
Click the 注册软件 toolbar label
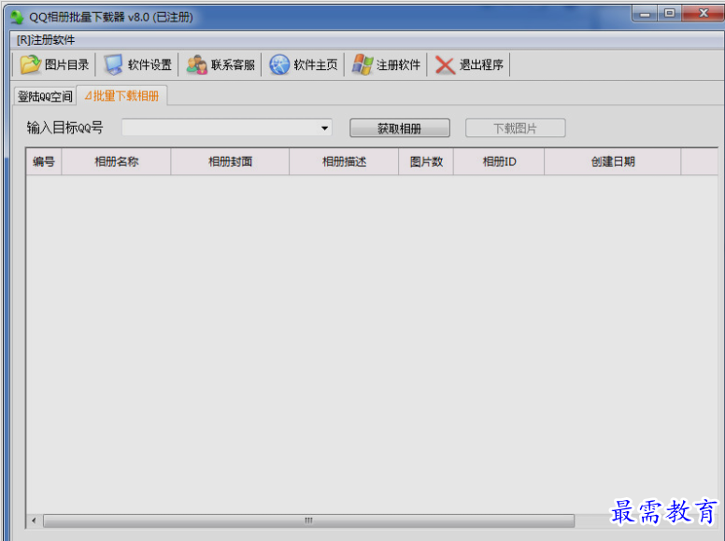tap(398, 64)
